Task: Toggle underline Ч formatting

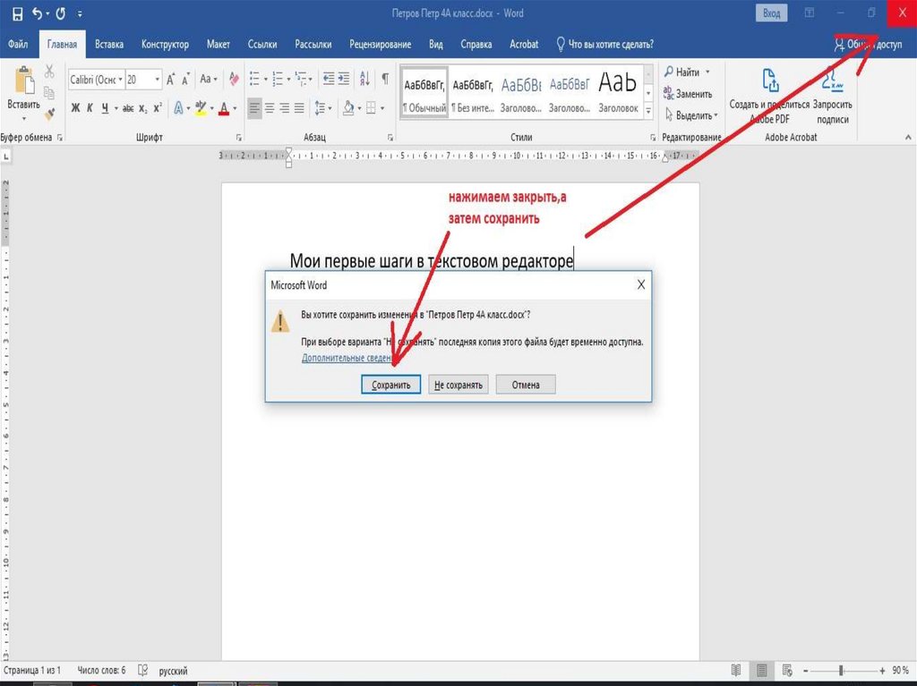Action: point(105,108)
